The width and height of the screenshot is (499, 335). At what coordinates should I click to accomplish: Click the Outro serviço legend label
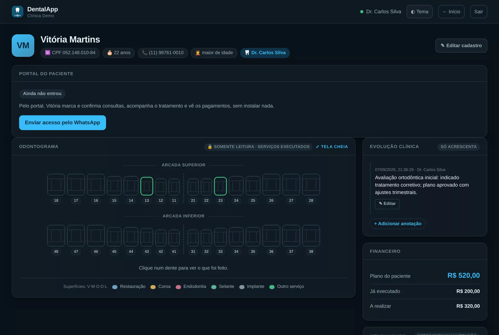coord(290,286)
